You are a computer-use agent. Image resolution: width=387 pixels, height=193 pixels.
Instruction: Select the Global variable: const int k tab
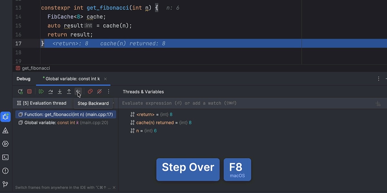73,79
